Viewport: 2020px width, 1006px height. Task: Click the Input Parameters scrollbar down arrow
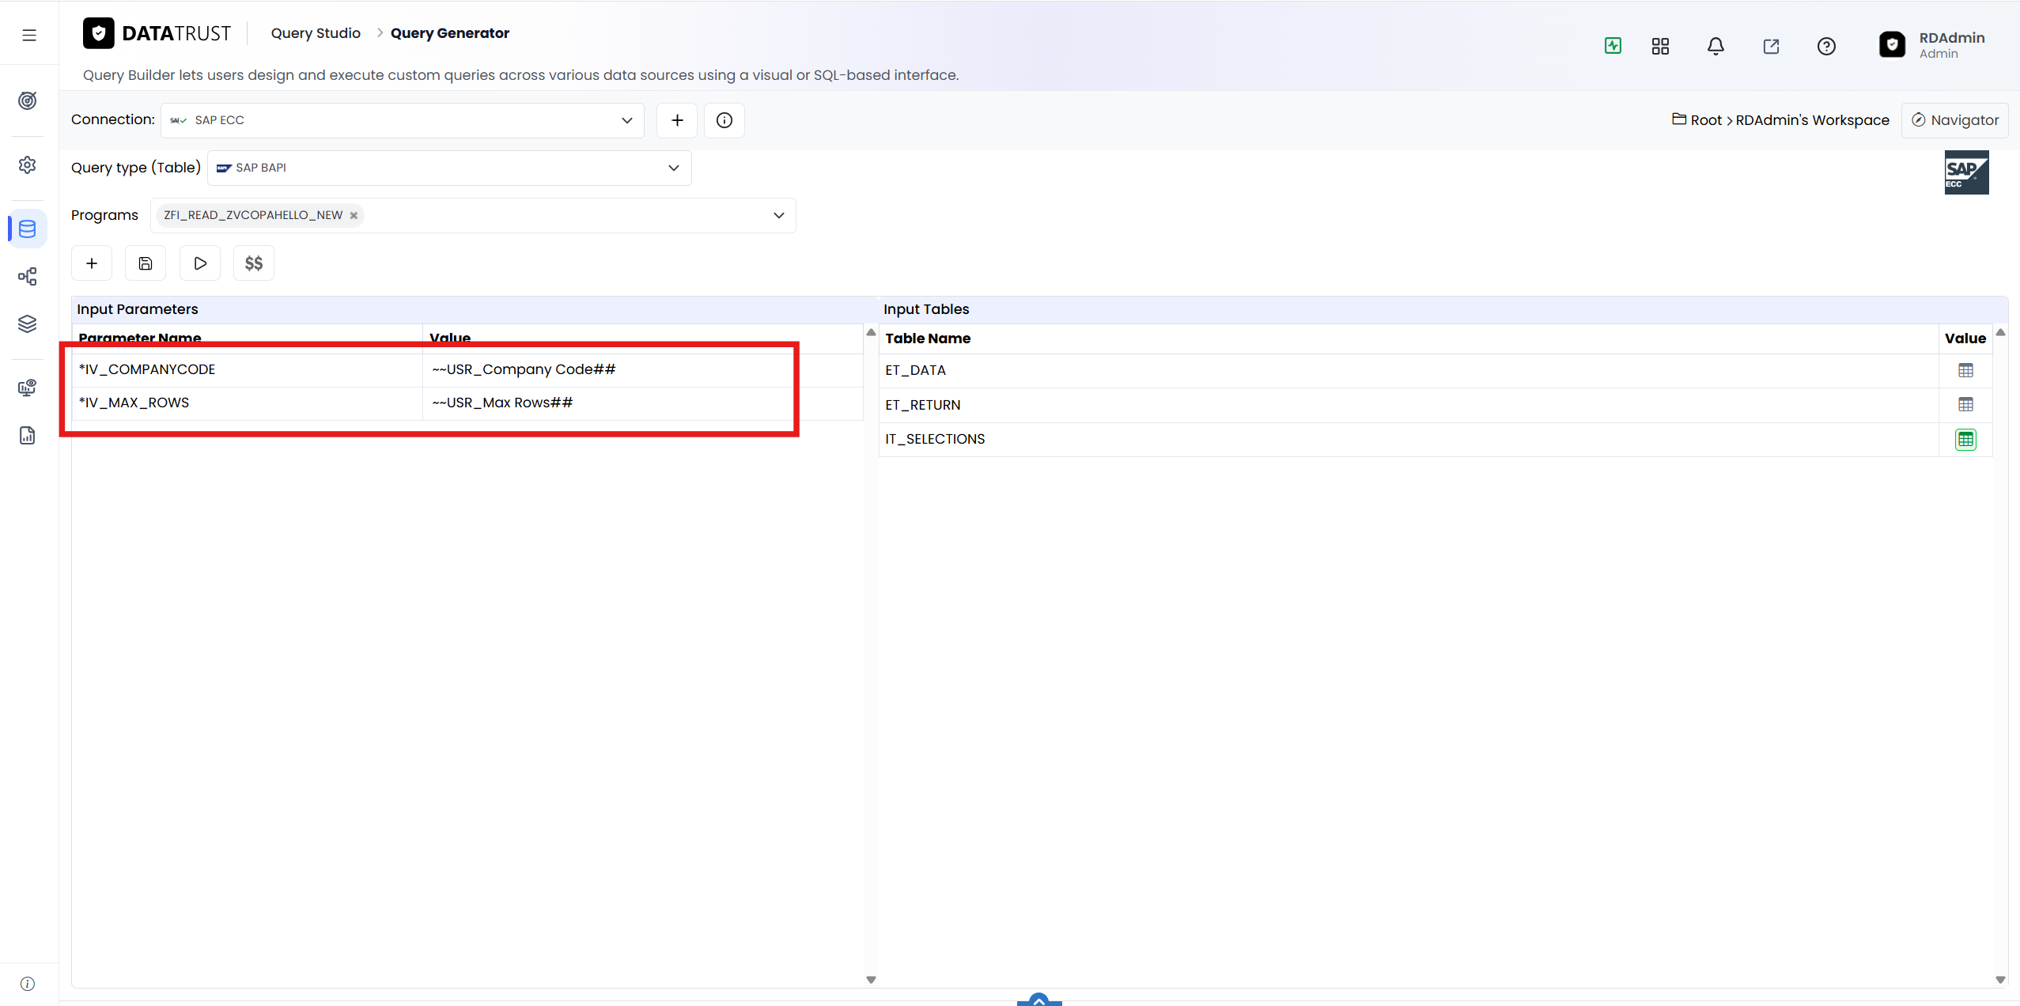click(871, 979)
